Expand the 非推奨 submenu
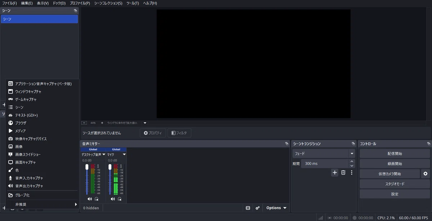 pos(42,204)
